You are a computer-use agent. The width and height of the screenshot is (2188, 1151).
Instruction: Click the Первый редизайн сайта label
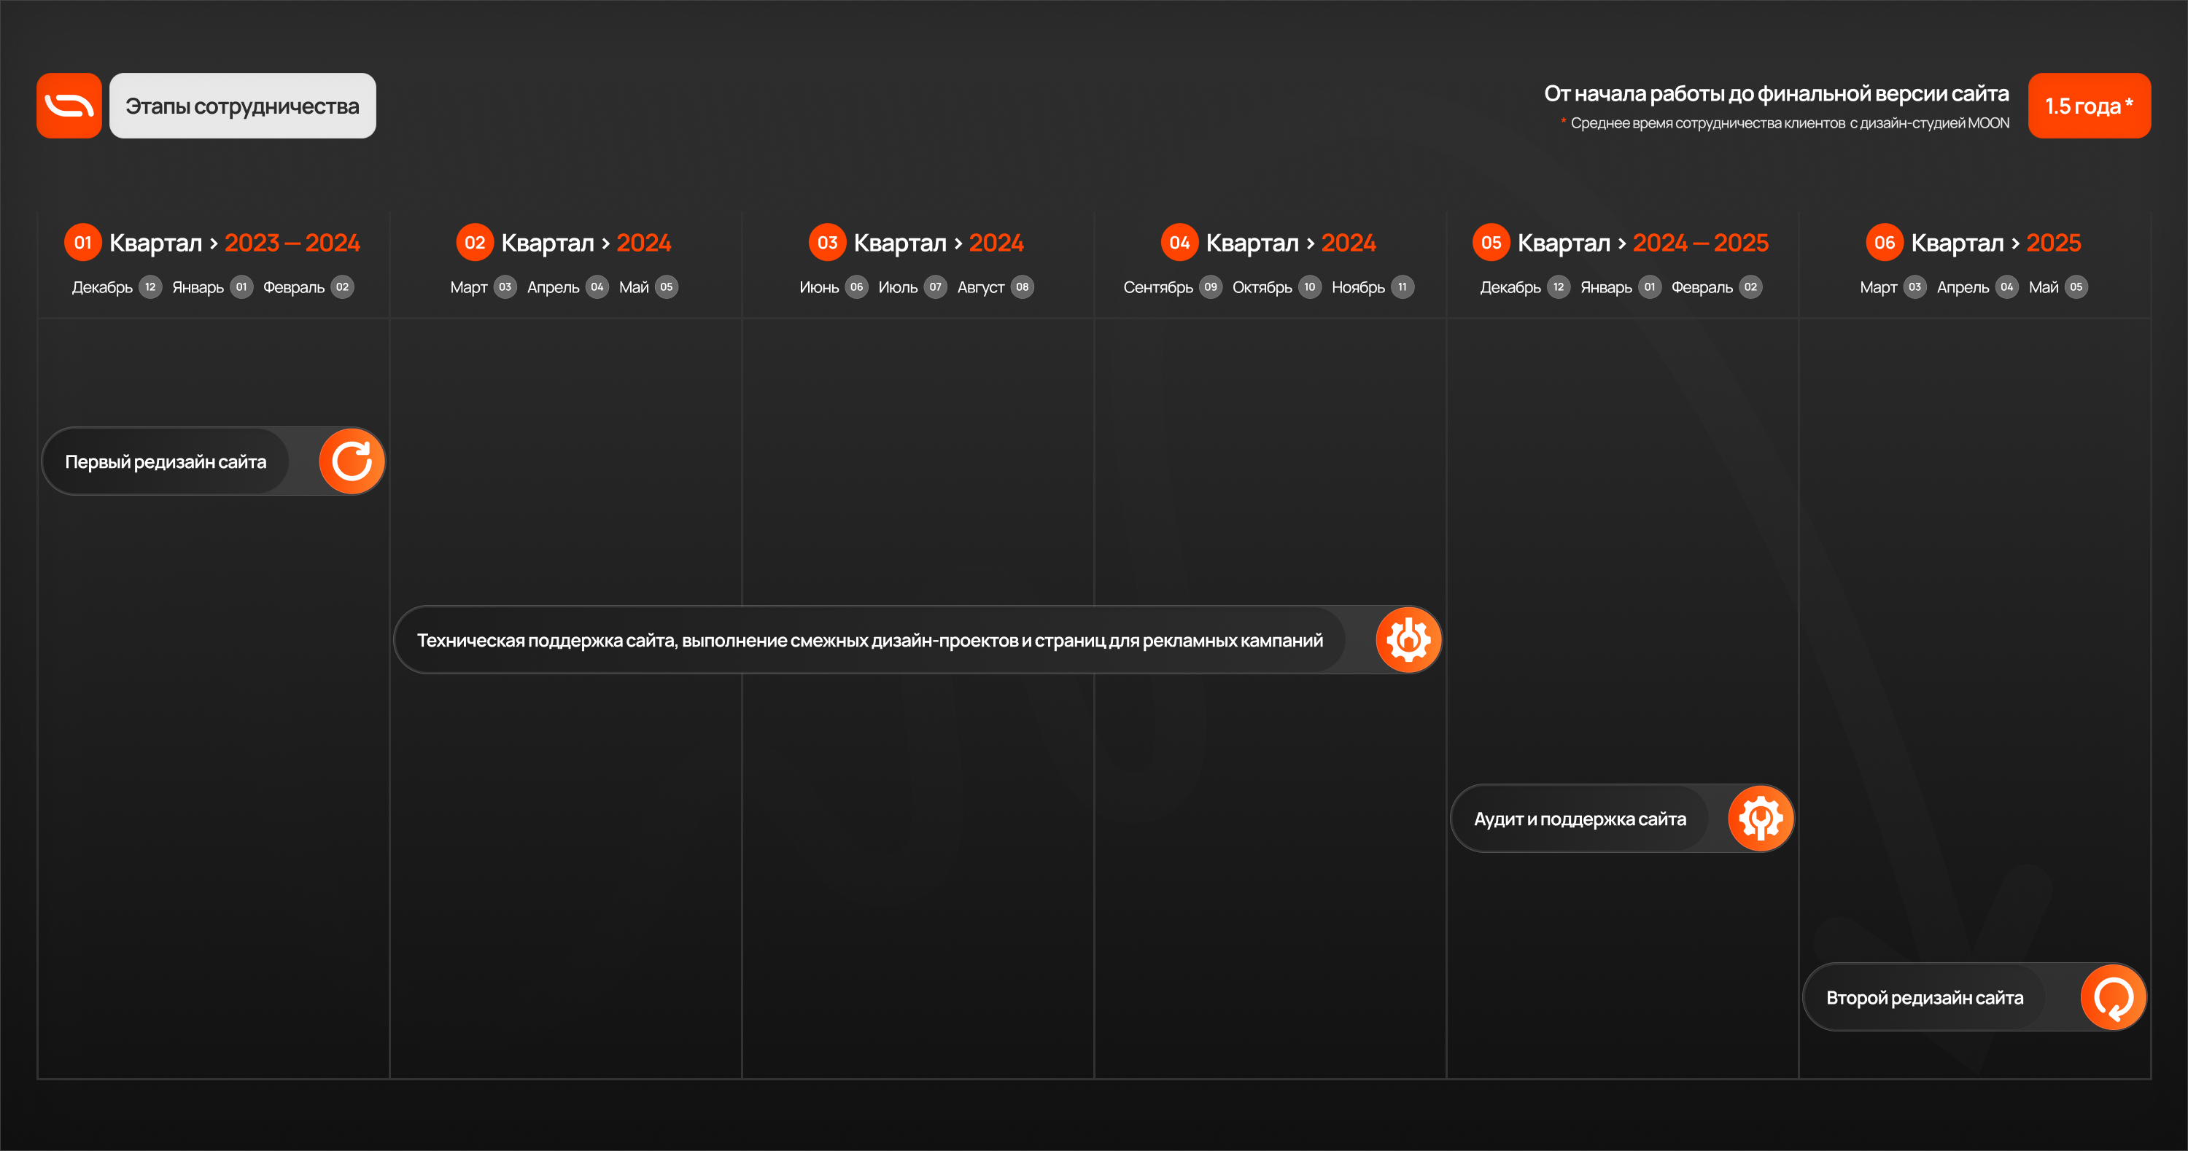(166, 461)
